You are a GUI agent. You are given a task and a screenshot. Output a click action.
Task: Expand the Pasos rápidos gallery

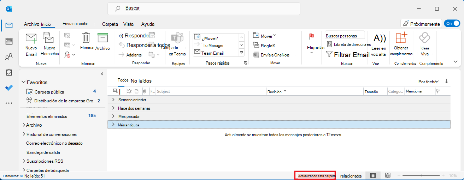(242, 53)
